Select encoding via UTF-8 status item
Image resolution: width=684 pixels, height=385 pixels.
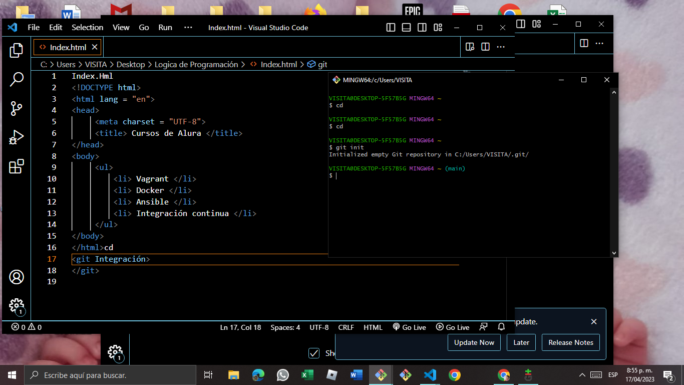[319, 327]
